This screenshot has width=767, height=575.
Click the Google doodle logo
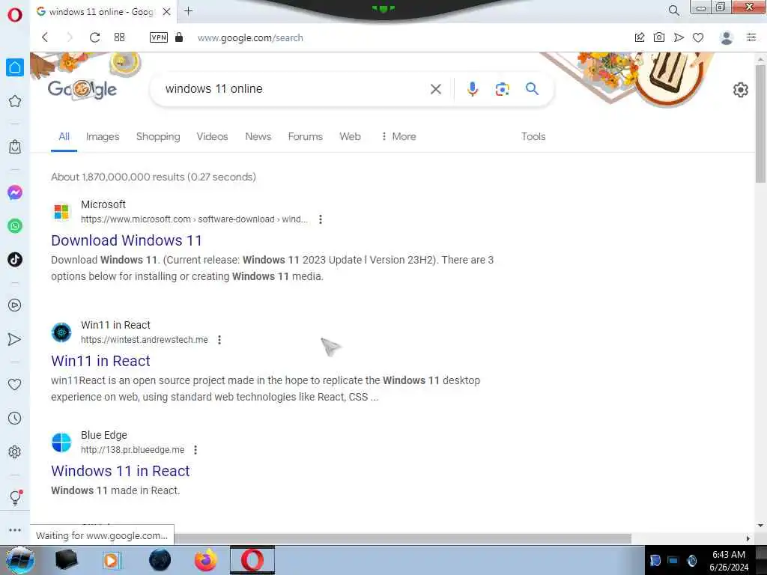click(82, 89)
